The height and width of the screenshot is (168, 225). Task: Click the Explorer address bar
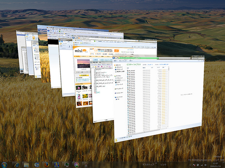(154, 58)
